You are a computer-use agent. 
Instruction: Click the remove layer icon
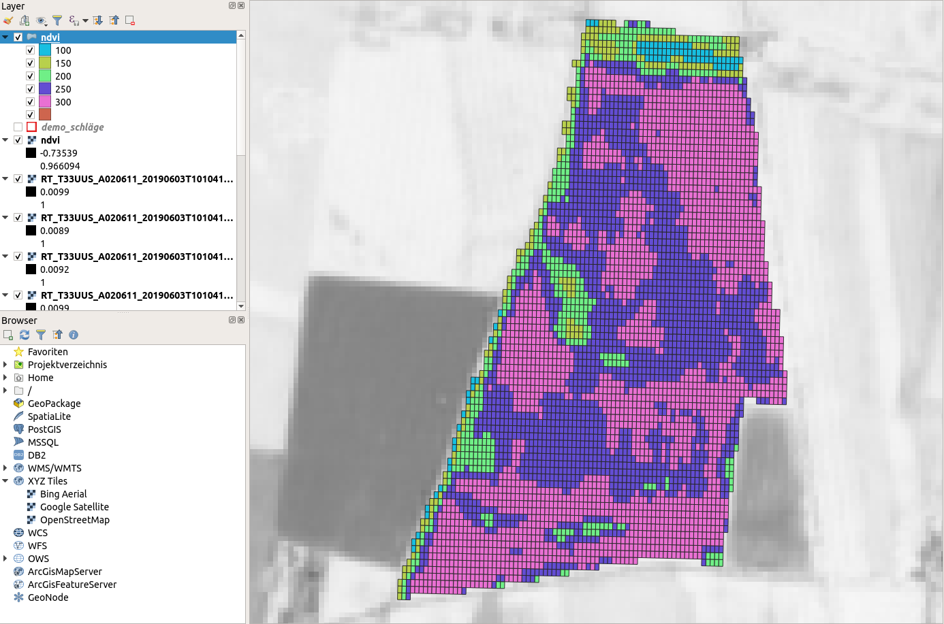[x=130, y=20]
